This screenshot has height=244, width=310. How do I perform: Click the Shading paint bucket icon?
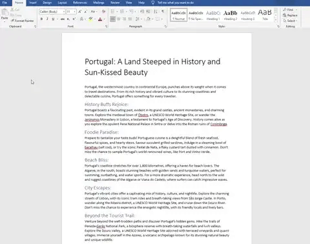coord(149,19)
